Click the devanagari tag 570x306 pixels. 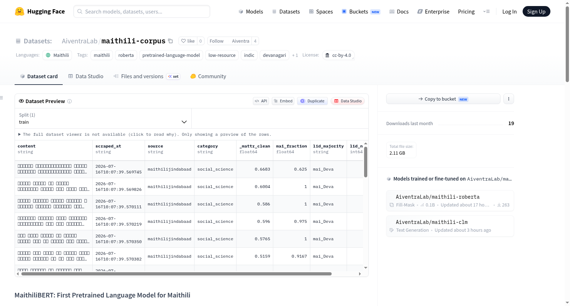(274, 55)
